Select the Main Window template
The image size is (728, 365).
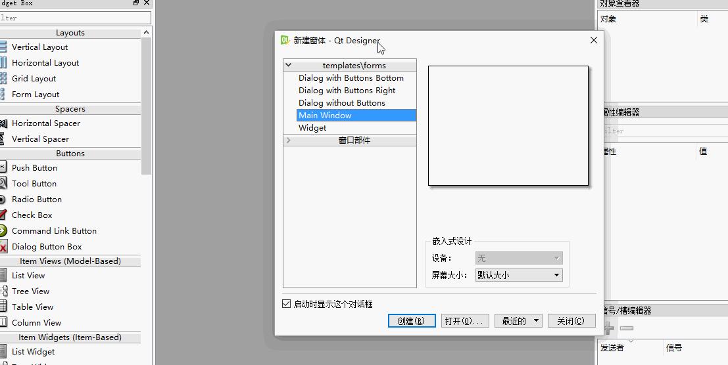point(356,116)
